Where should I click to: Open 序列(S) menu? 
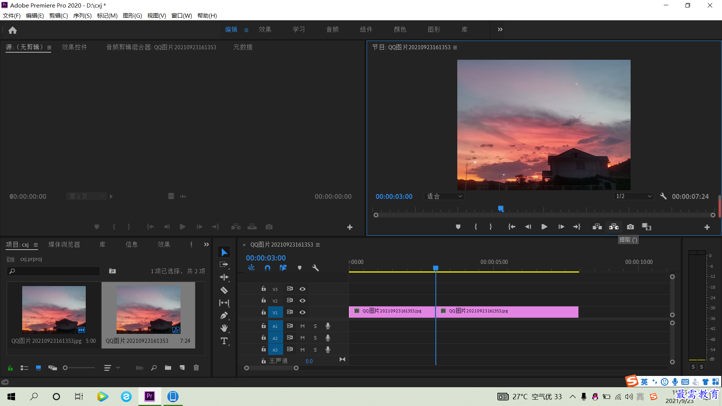[82, 16]
